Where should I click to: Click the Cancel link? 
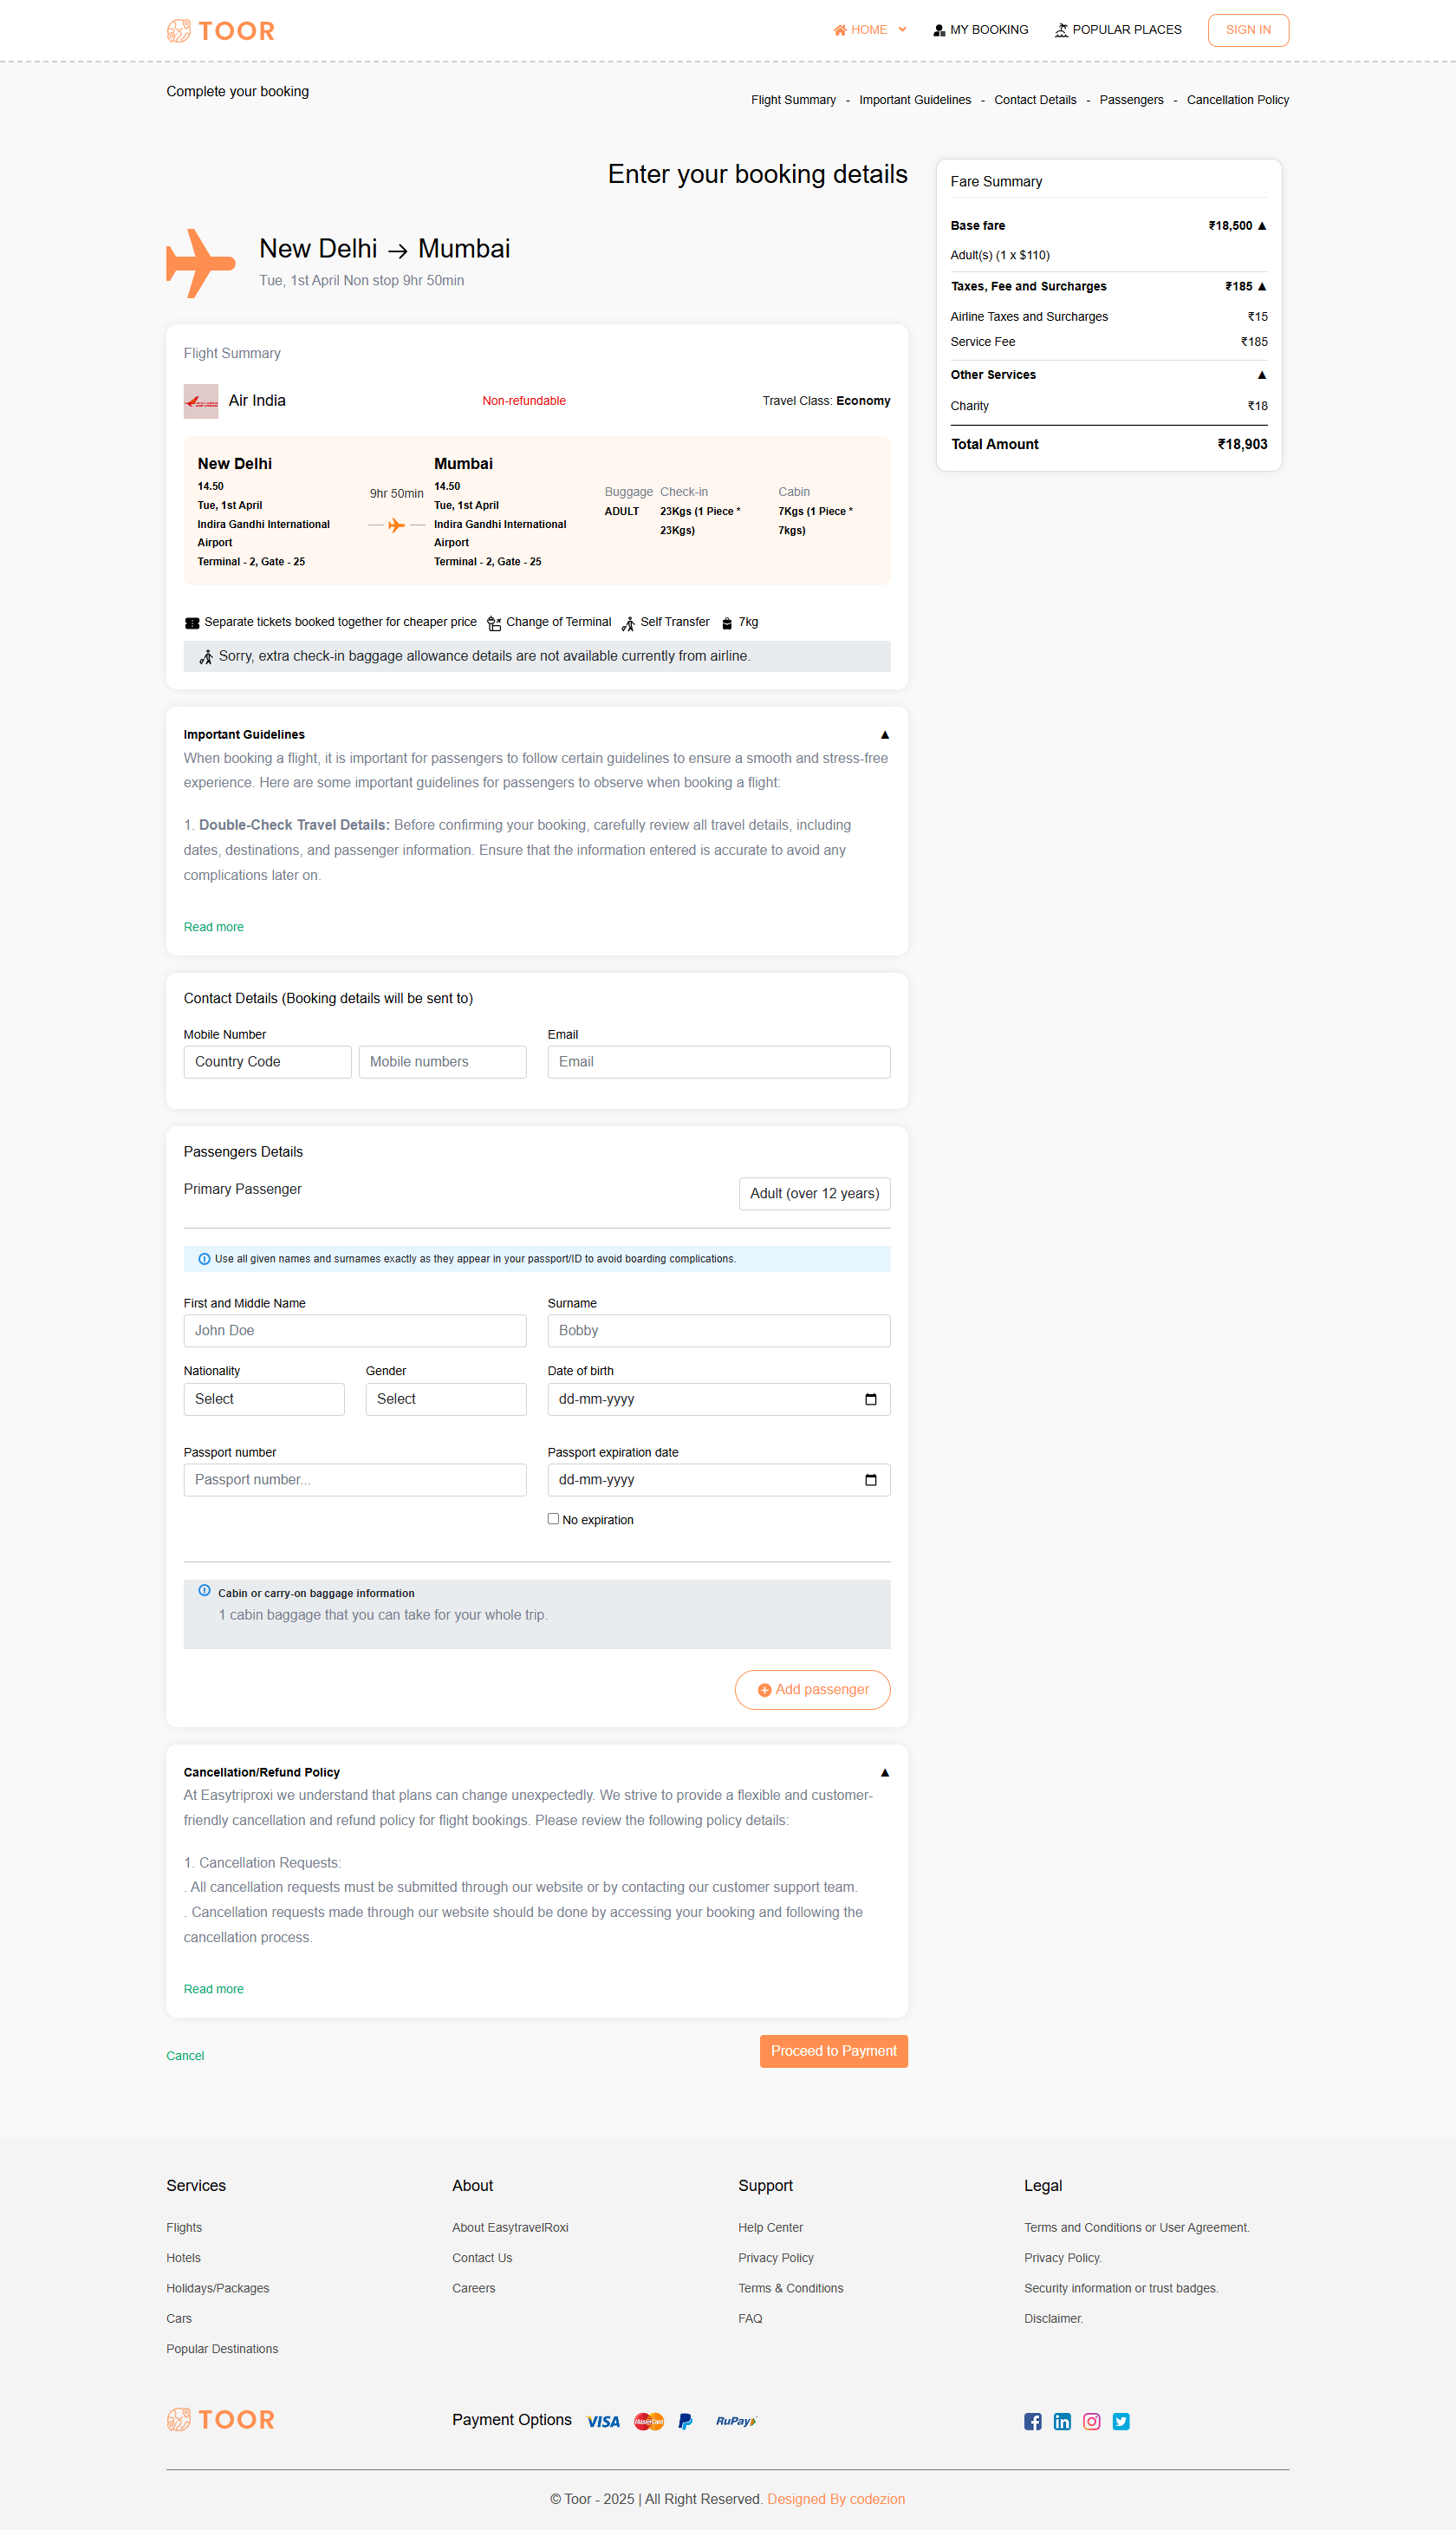[x=185, y=2056]
